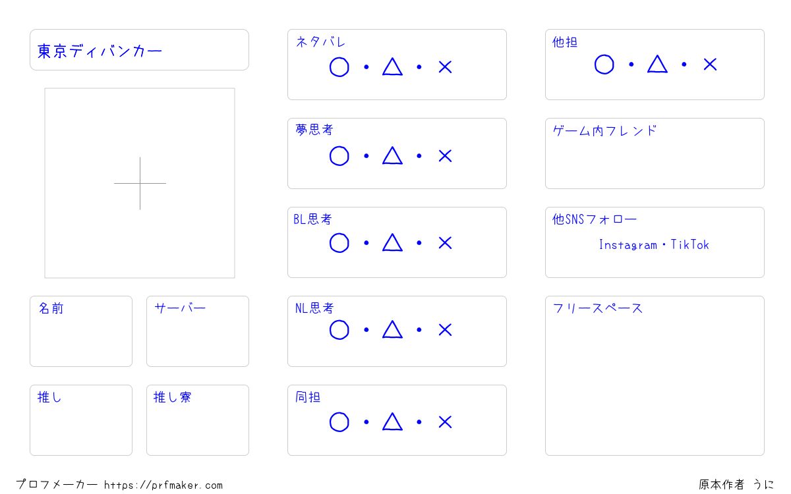Click the 東京ディバンカー title box
Screen dimensions: 791x494
click(139, 49)
